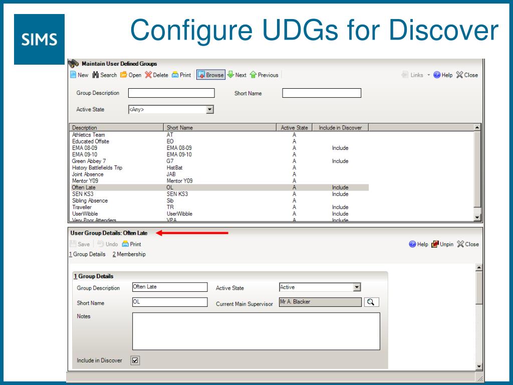Viewport: 513px width, 385px height.
Task: Select the SEN KS3 description row
Action: point(219,194)
